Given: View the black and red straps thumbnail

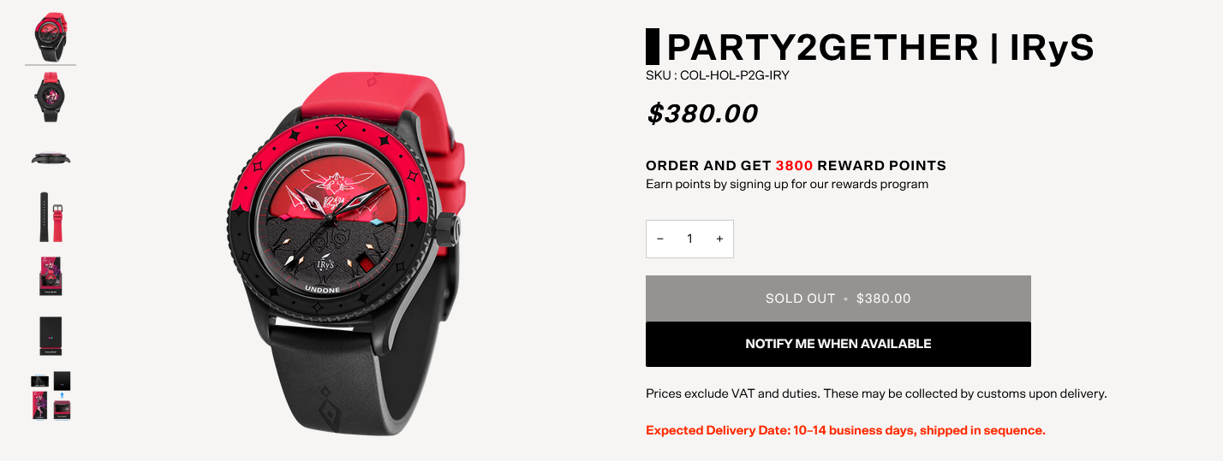Looking at the screenshot, I should tap(51, 216).
